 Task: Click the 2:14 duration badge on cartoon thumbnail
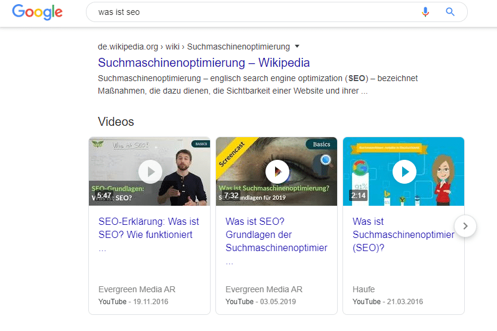359,196
